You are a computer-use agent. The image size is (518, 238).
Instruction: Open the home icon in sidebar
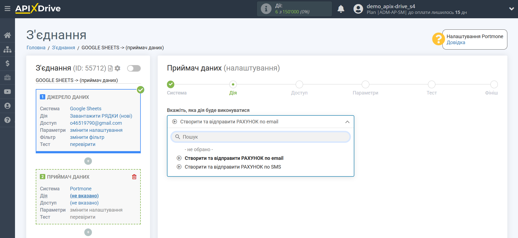[7, 35]
